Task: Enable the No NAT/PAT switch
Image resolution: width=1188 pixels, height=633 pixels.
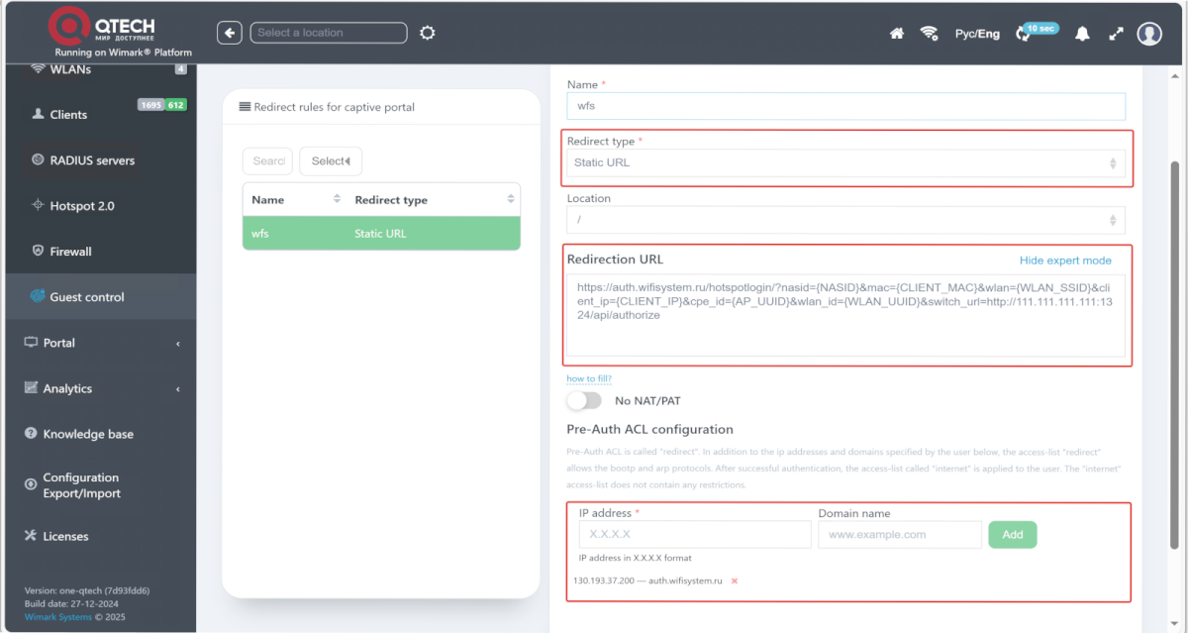Action: (584, 401)
